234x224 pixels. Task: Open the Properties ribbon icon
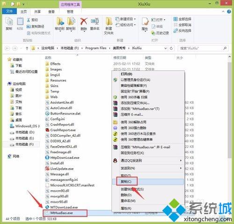click(145, 24)
